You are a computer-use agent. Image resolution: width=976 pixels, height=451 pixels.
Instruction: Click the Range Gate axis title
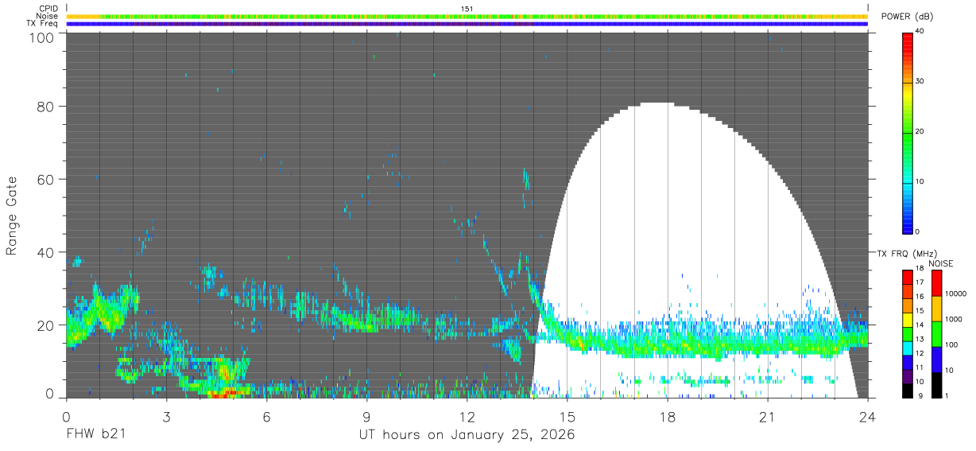coord(12,216)
